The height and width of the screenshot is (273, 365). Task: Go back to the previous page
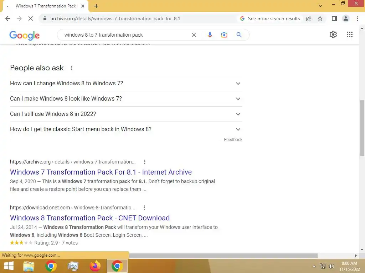(8, 18)
